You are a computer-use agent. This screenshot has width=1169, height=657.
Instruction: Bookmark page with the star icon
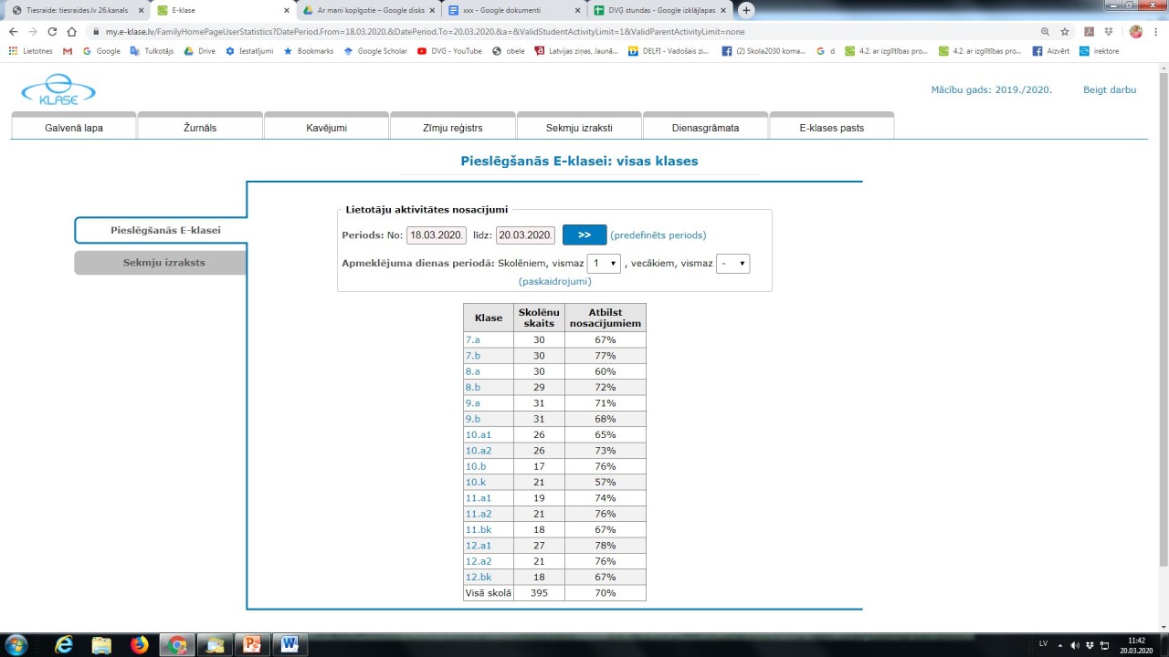coord(1065,31)
